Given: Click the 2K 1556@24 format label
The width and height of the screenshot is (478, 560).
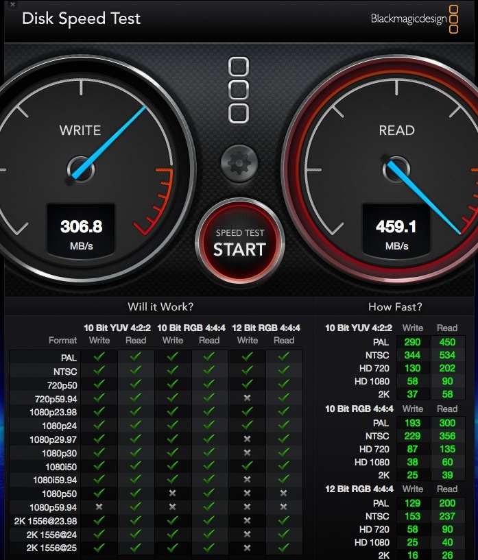Looking at the screenshot, I should pyautogui.click(x=52, y=535).
